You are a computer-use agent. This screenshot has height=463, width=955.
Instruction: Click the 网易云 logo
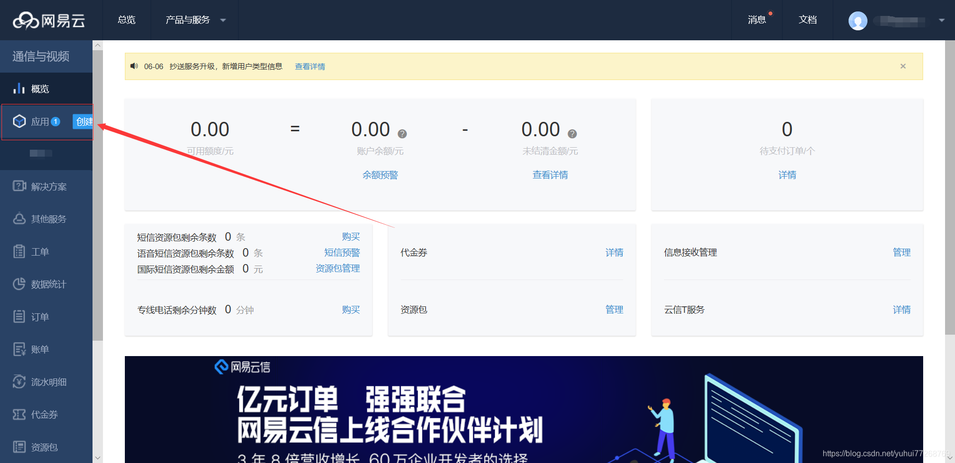tap(49, 20)
